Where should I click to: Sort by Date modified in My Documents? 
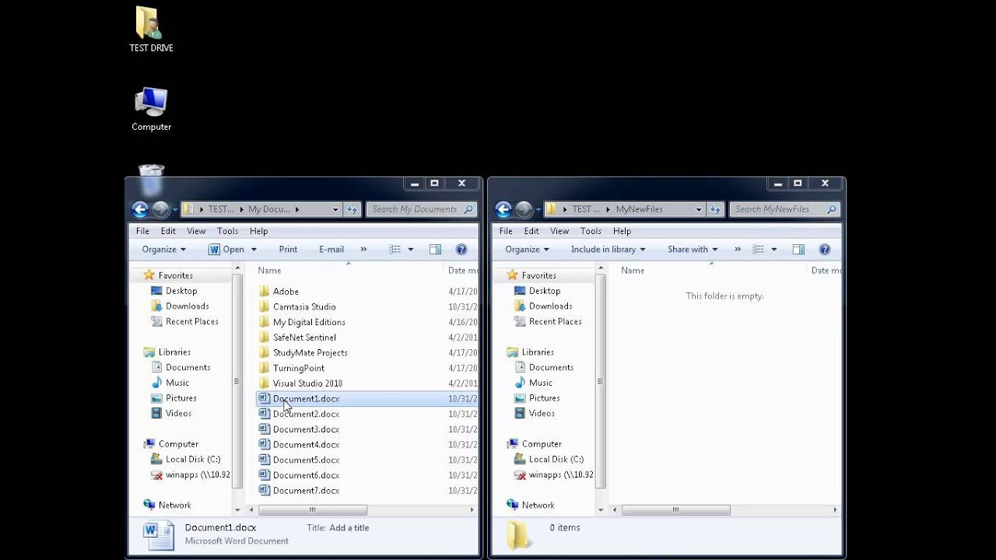(x=461, y=271)
